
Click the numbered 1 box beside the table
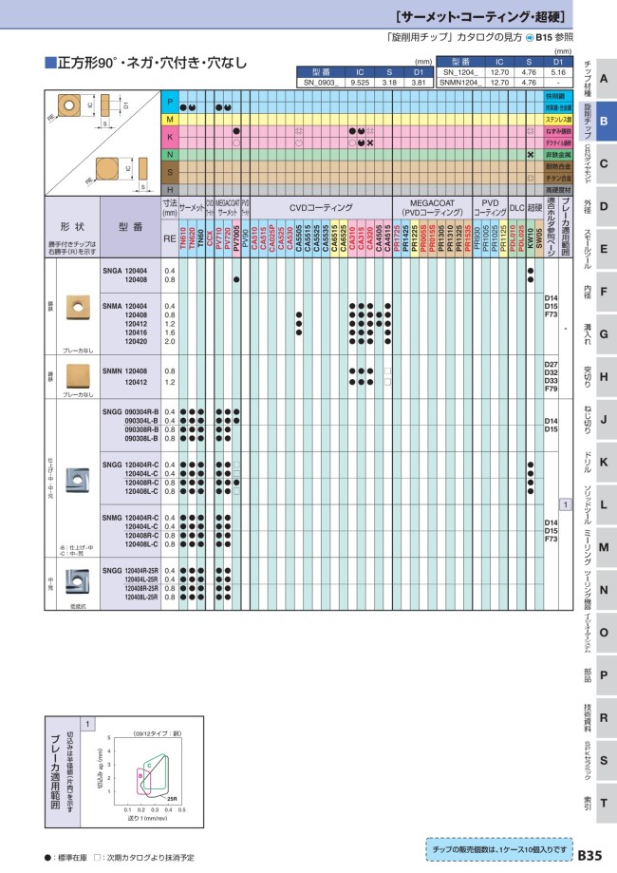[x=565, y=504]
